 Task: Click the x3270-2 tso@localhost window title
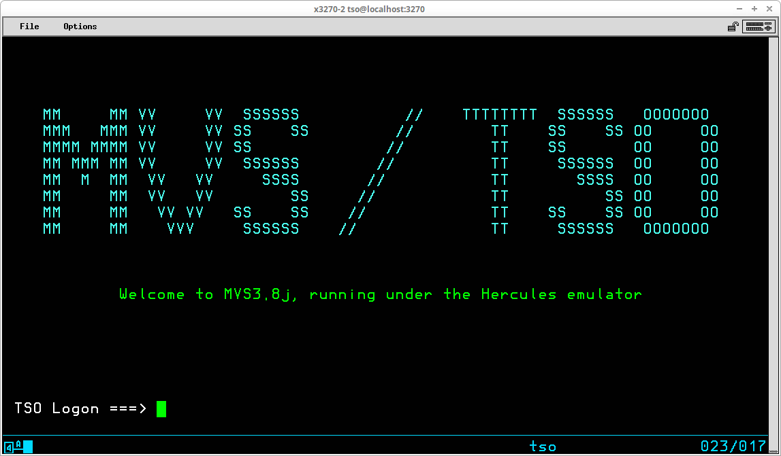[369, 9]
